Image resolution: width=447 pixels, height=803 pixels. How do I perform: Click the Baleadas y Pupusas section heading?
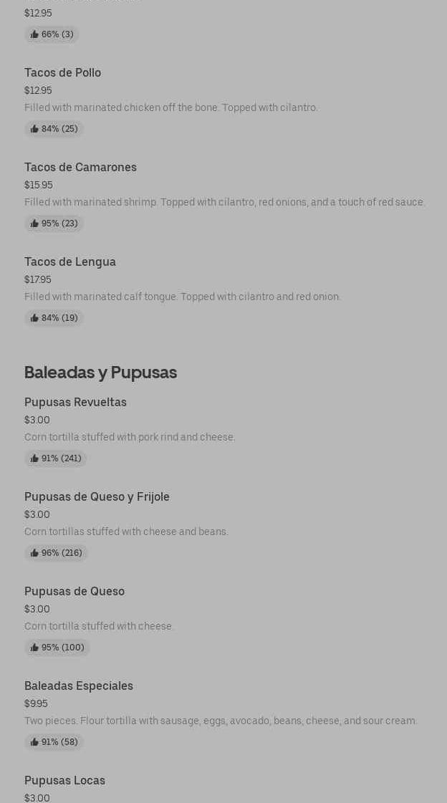tap(100, 372)
